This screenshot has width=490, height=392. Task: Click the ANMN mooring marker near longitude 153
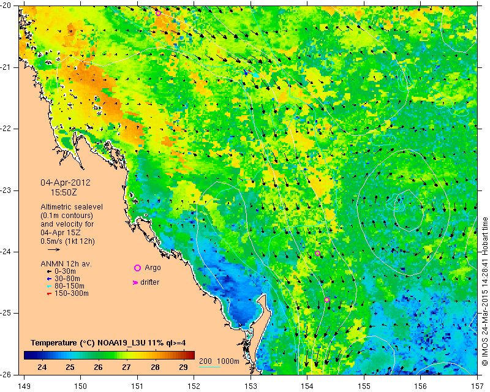pos(251,73)
